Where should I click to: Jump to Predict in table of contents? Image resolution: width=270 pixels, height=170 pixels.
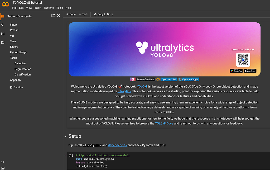click(14, 30)
